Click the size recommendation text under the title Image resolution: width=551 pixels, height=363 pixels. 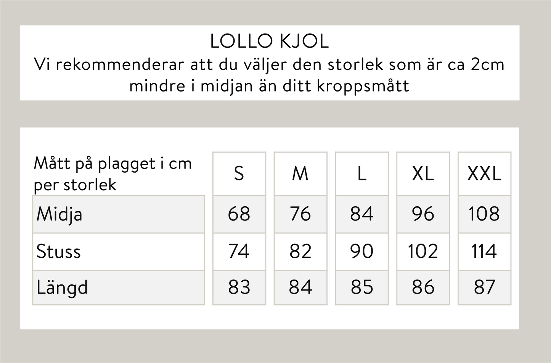[269, 75]
